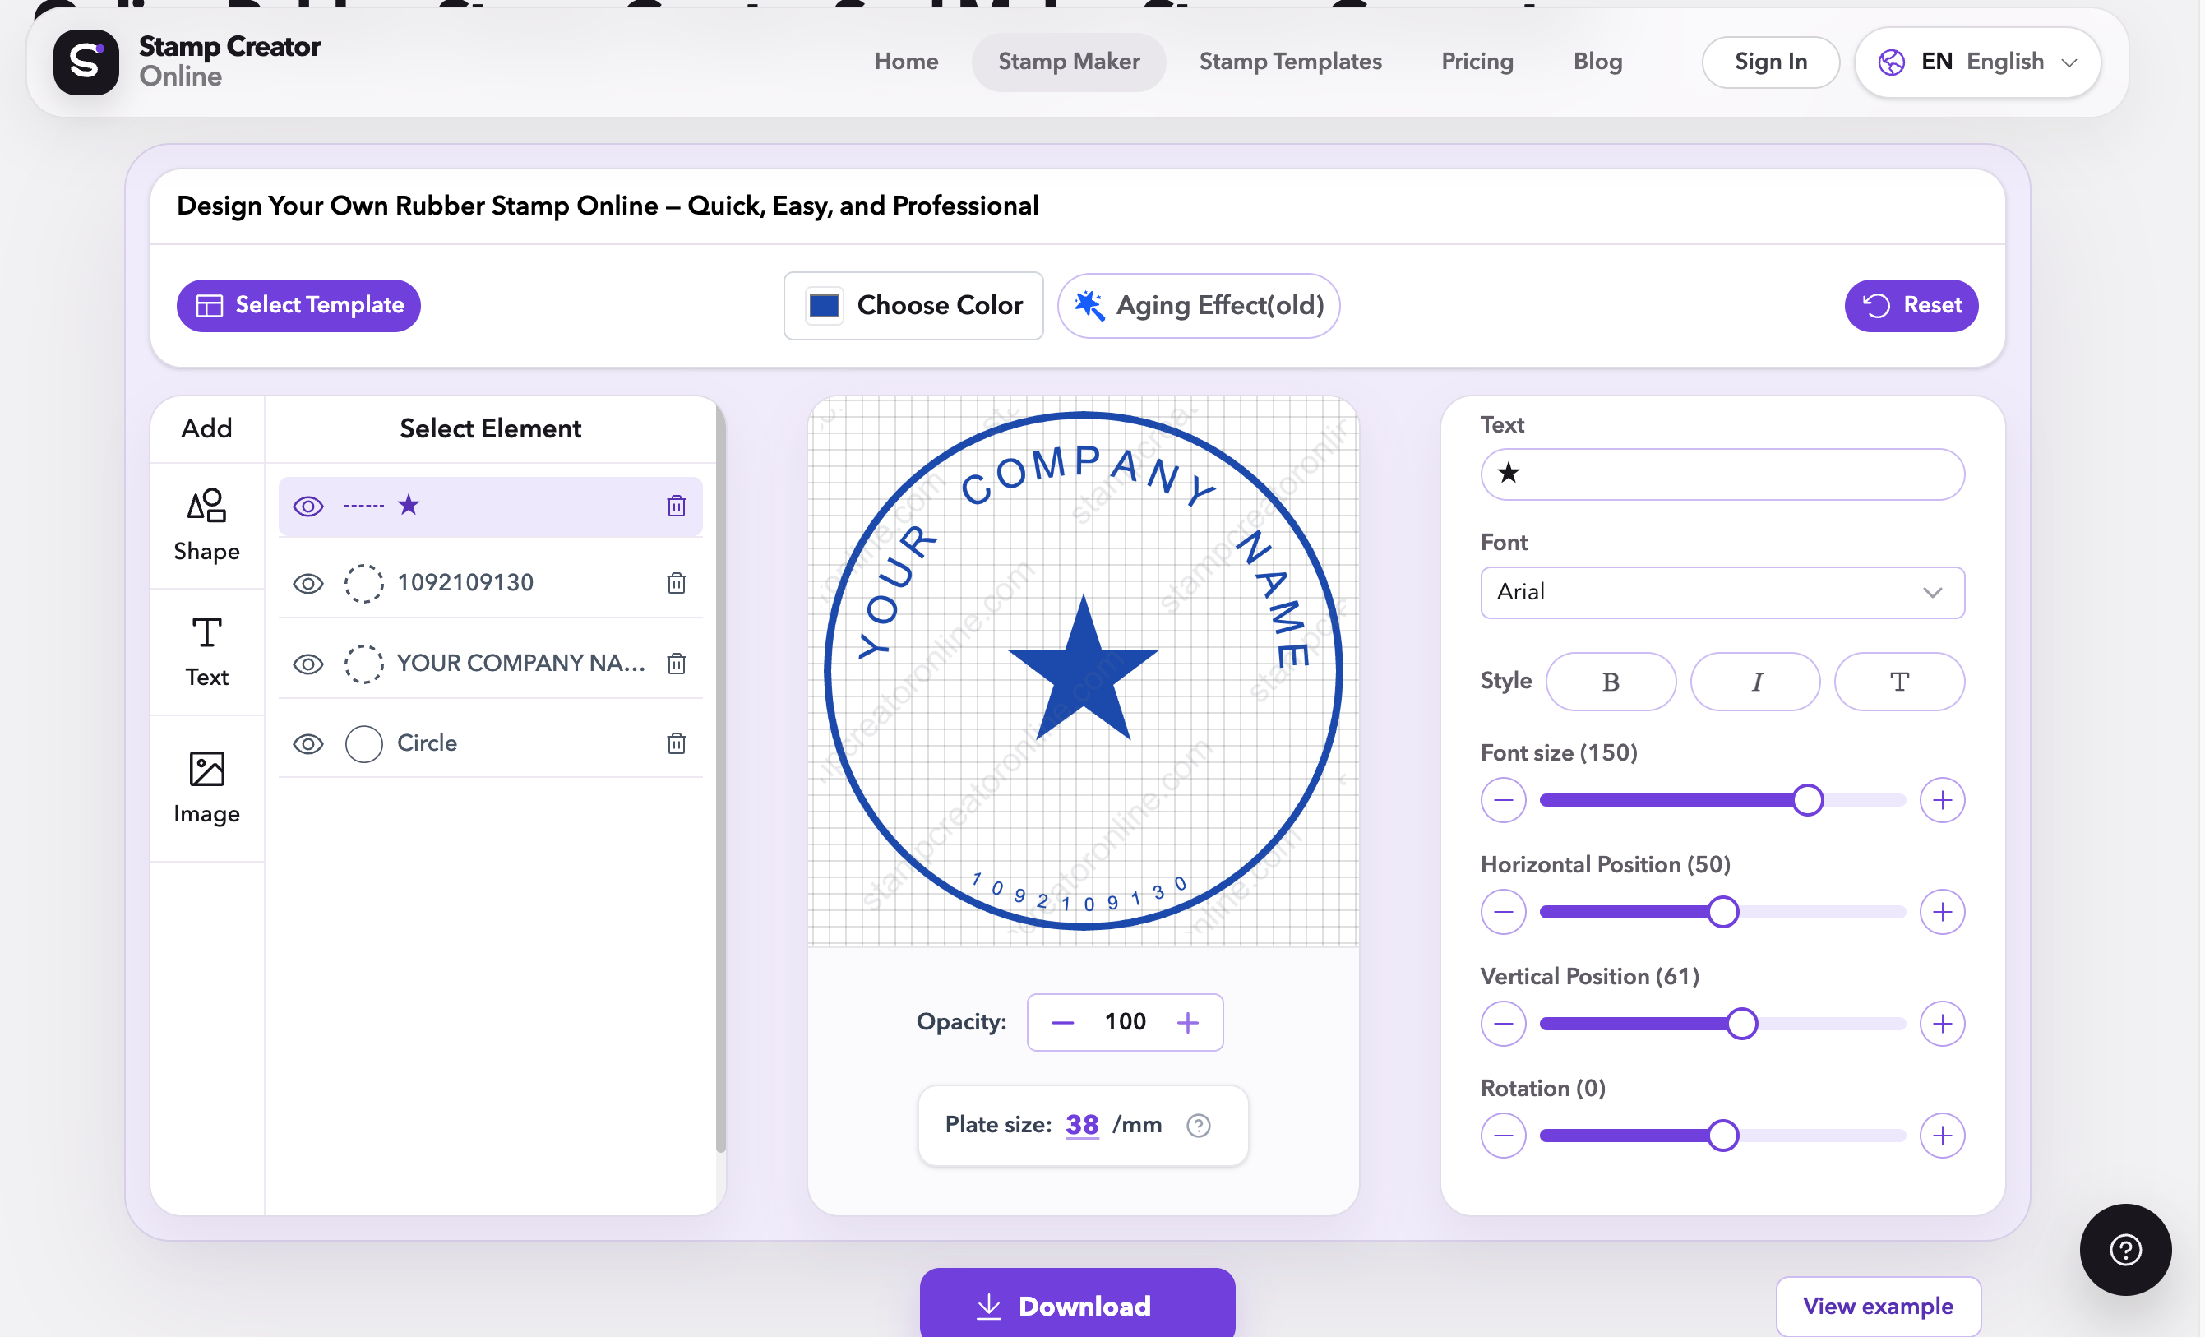The width and height of the screenshot is (2205, 1337).
Task: Click the language globe icon
Action: 1891,62
